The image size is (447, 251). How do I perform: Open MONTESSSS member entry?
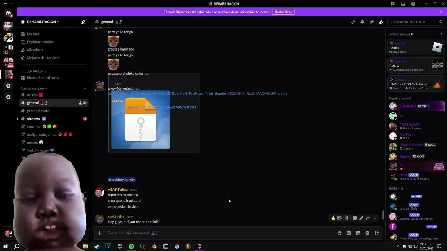click(x=416, y=126)
